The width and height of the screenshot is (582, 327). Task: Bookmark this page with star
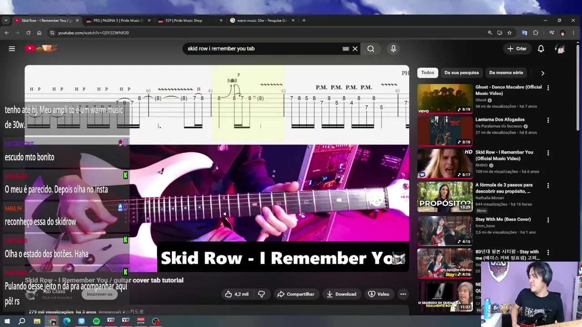click(x=509, y=33)
